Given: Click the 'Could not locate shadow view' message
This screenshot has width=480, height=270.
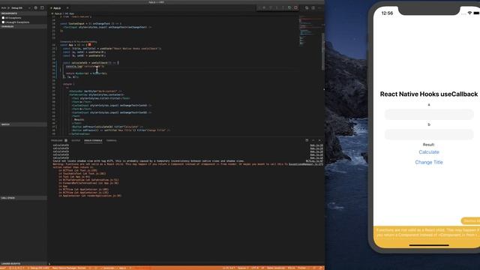Looking at the screenshot, I should tap(148, 161).
